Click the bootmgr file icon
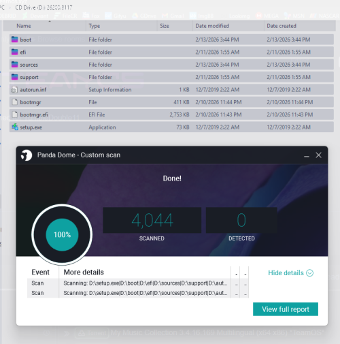The image size is (340, 344). coord(14,102)
